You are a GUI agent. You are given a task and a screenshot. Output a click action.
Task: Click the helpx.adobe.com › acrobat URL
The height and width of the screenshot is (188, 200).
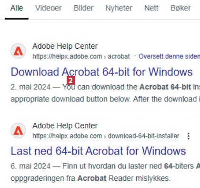81,56
